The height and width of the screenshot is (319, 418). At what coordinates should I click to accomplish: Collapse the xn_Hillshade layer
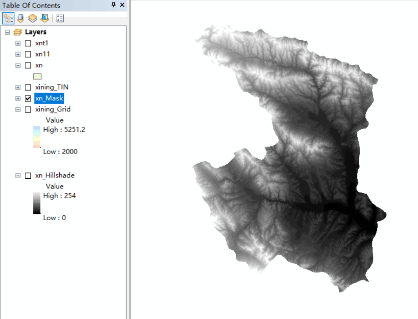point(18,176)
